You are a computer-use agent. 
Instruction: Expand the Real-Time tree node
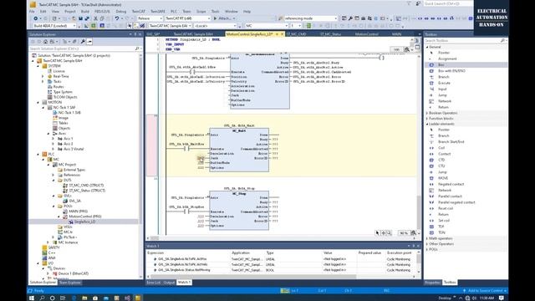click(43, 76)
